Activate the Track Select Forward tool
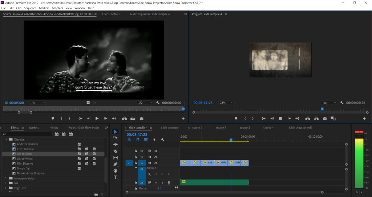 point(116,138)
